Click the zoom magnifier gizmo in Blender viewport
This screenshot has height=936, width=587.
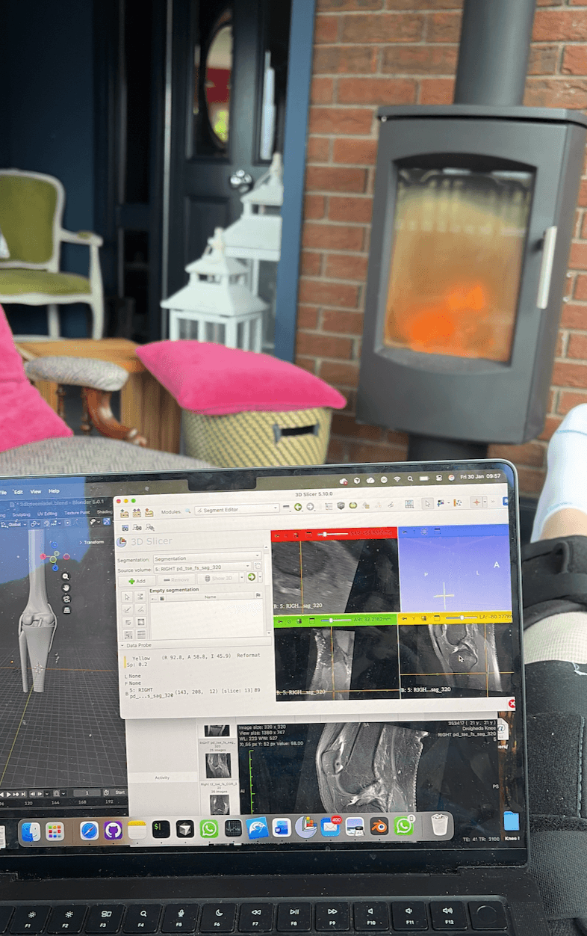click(x=66, y=576)
